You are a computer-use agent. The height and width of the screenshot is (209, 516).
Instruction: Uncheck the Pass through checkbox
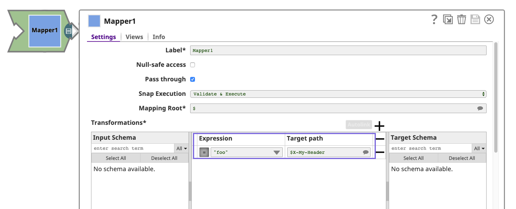[x=193, y=79]
